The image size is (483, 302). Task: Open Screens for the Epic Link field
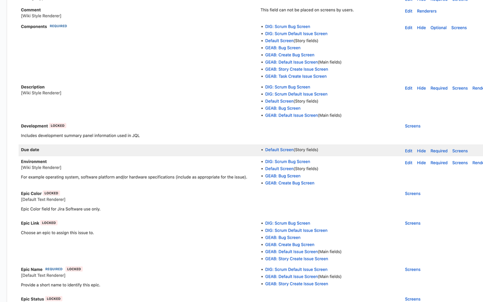412,223
